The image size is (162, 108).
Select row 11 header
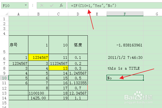(4, 83)
